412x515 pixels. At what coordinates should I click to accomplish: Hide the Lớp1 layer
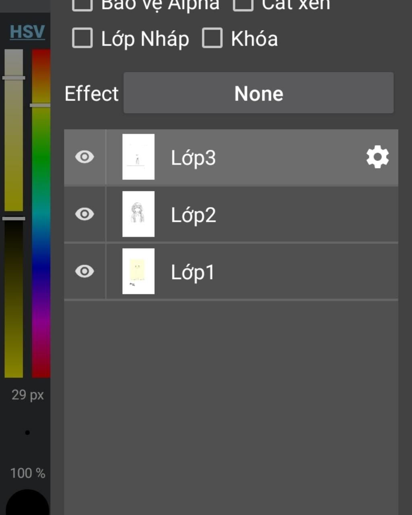[84, 271]
